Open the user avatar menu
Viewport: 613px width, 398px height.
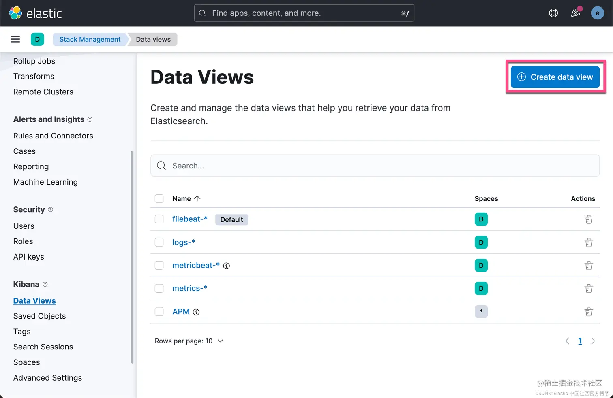pos(597,13)
